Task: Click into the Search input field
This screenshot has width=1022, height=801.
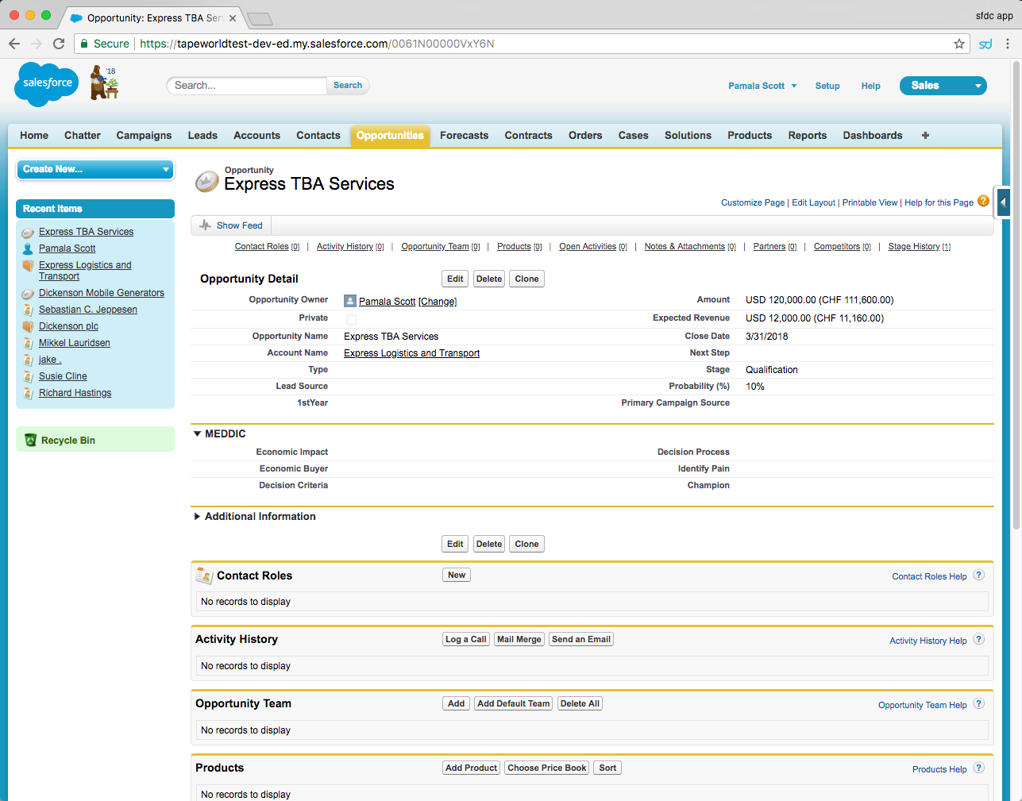Action: point(247,86)
